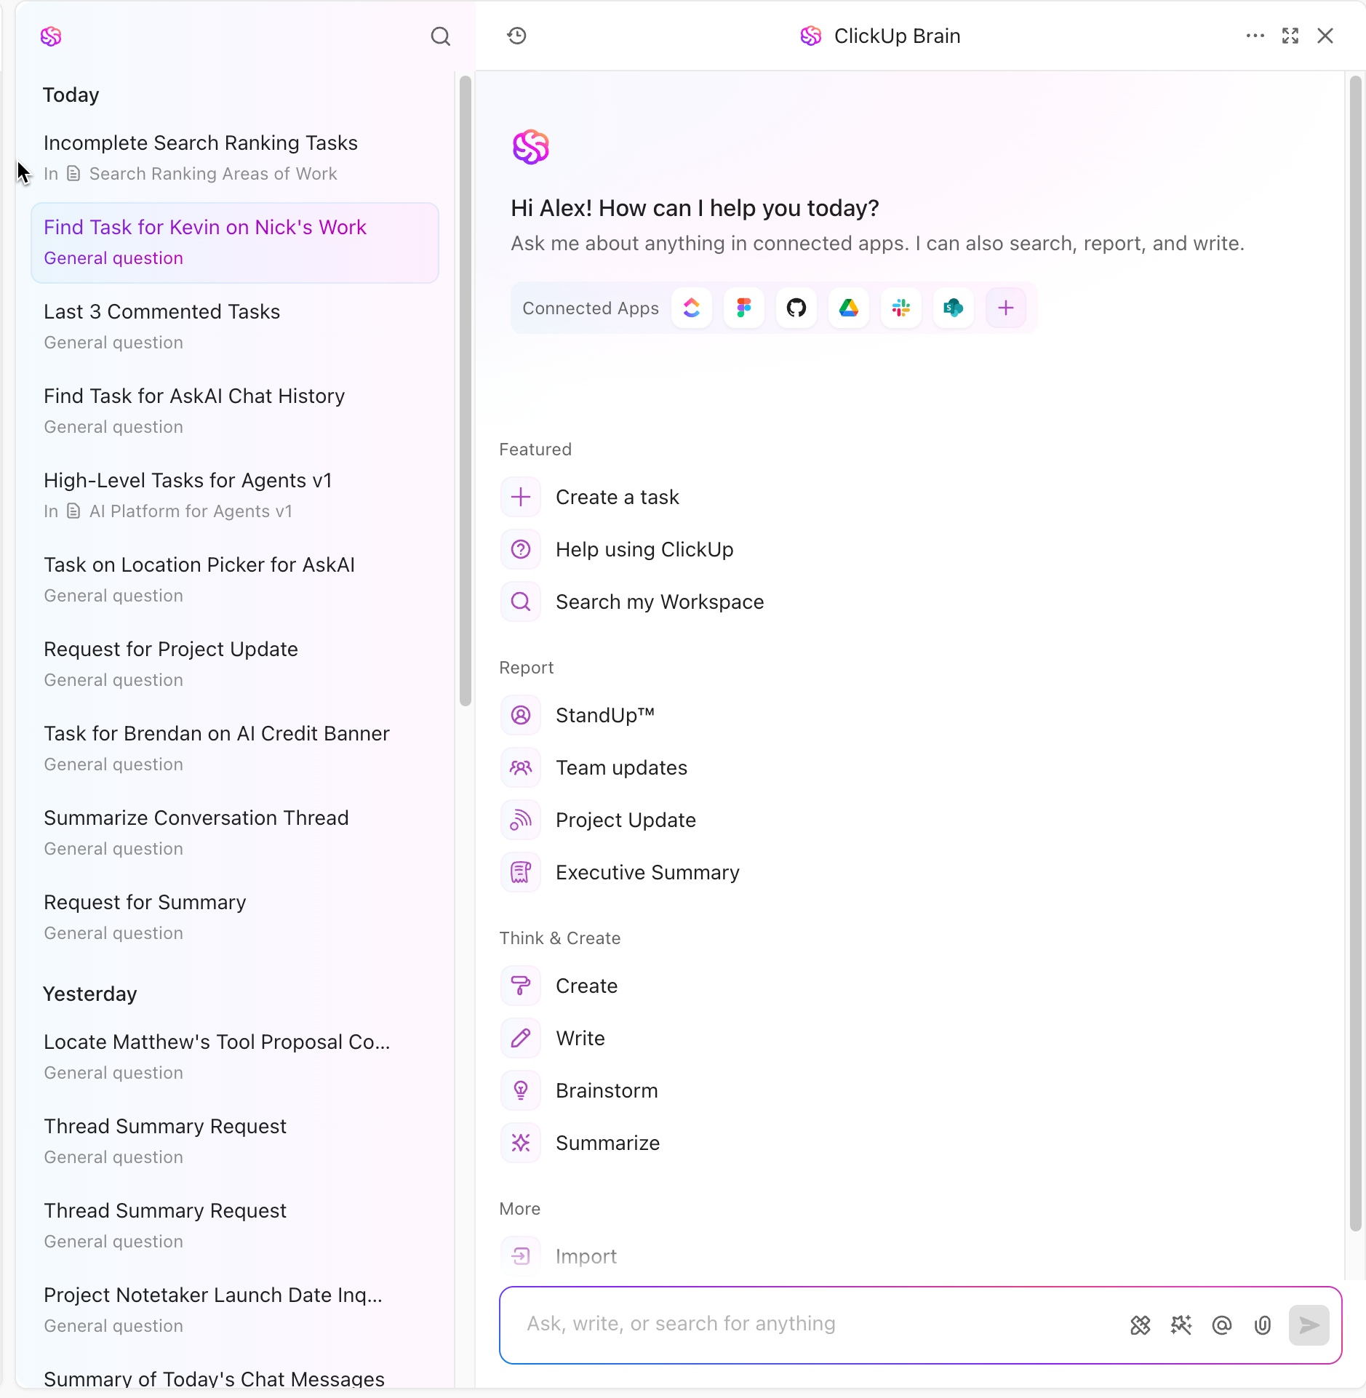Image resolution: width=1366 pixels, height=1398 pixels.
Task: Click the SharePoint connected app icon
Action: coord(954,308)
